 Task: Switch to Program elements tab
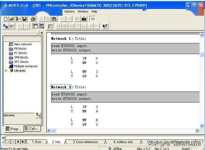point(13,129)
